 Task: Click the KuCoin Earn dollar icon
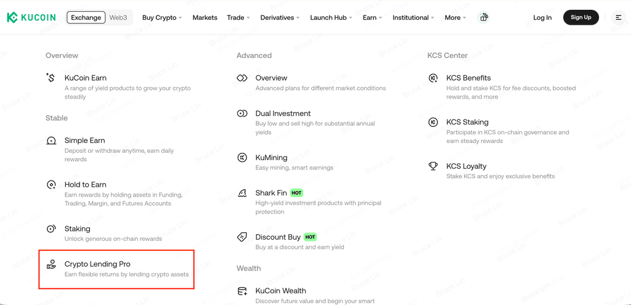(x=51, y=78)
